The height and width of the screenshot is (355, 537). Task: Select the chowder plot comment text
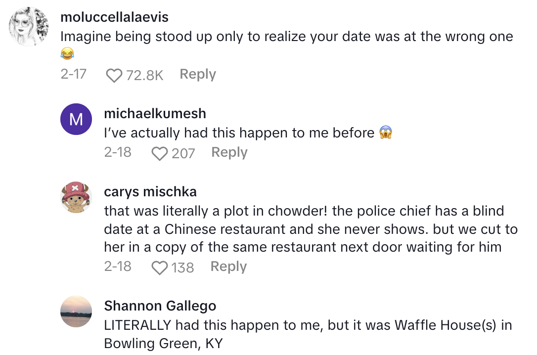click(311, 229)
